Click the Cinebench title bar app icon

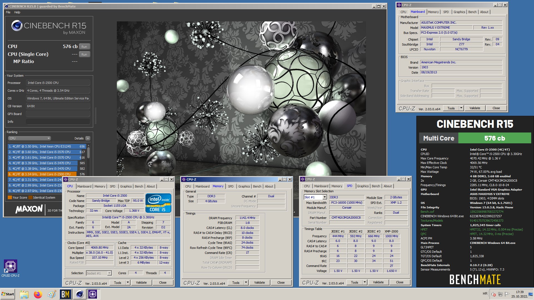pyautogui.click(x=7, y=6)
